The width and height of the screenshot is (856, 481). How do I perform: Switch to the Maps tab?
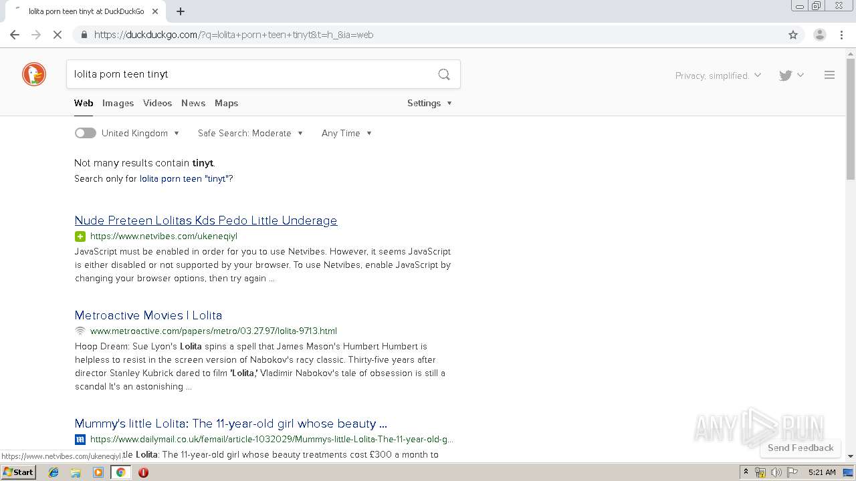[x=226, y=103]
